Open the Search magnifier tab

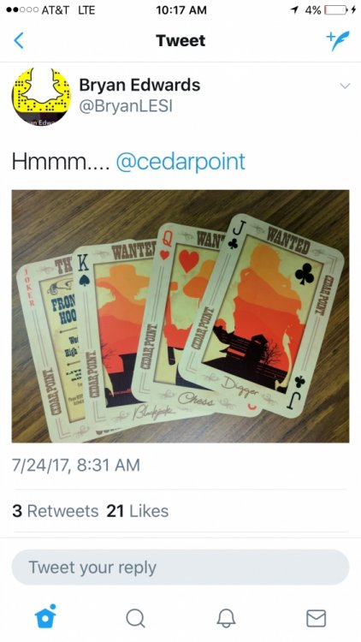coord(135,618)
